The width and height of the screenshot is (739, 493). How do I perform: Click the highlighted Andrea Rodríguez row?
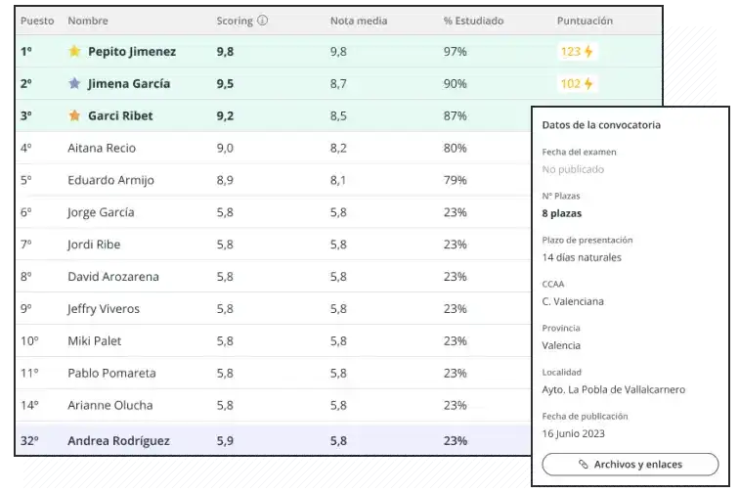pyautogui.click(x=117, y=440)
